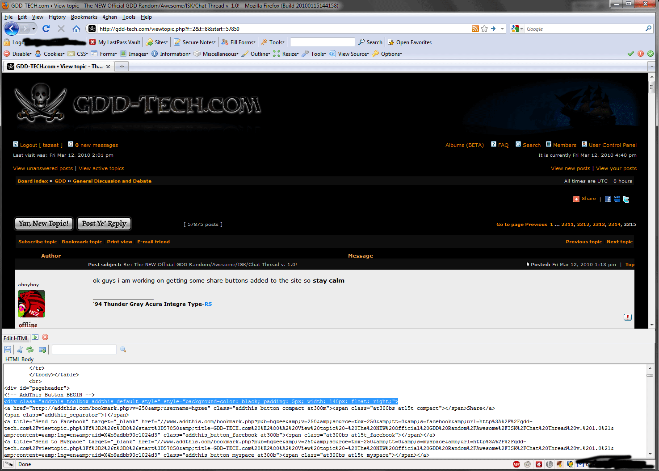Click the MySpace share icon on the page
Viewport: 659px width, 471px height.
[x=617, y=199]
